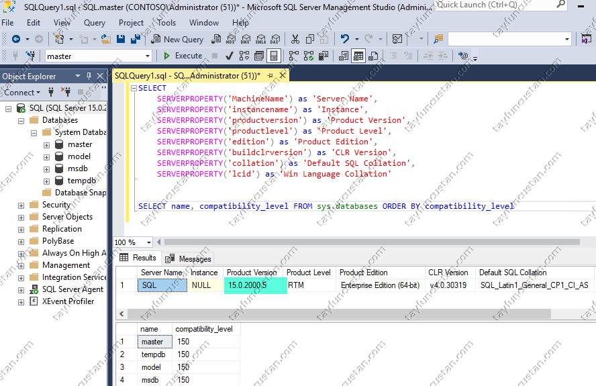The height and width of the screenshot is (386, 596).
Task: Open the Find combo box dropdown
Action: click(566, 39)
